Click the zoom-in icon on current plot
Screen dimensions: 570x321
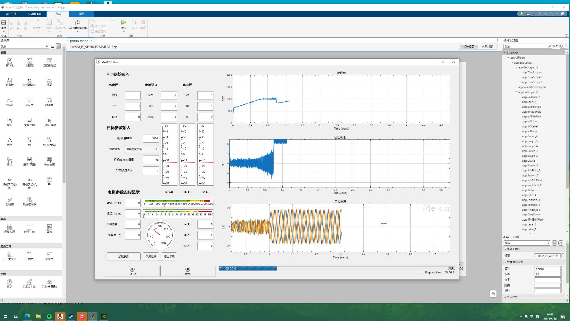[439, 209]
